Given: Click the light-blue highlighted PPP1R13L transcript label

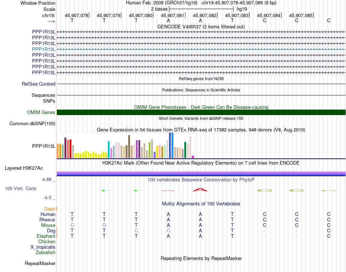Looking at the screenshot, I should [44, 49].
